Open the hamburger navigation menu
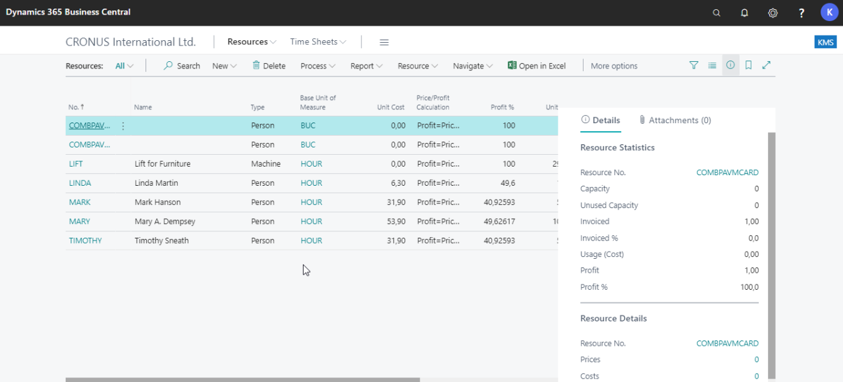The image size is (843, 382). (384, 42)
